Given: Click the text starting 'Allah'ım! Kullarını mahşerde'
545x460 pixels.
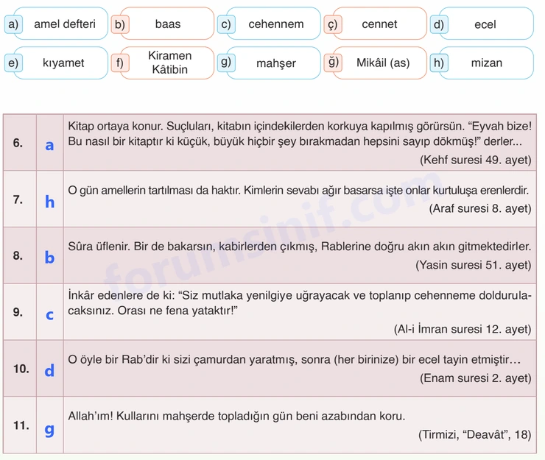Looking at the screenshot, I should pos(236,417).
